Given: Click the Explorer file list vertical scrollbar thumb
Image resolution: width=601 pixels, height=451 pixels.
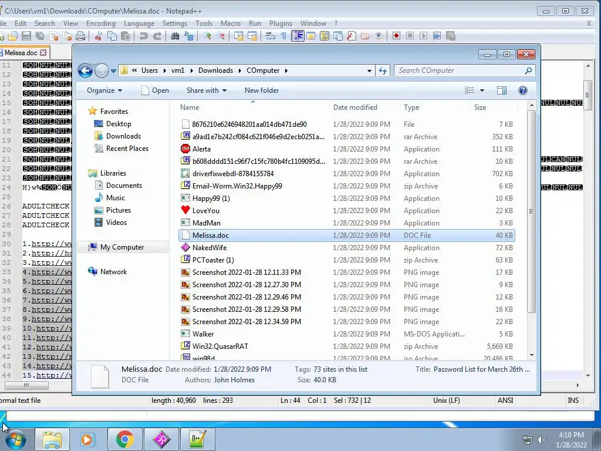Looking at the screenshot, I should pos(531,211).
